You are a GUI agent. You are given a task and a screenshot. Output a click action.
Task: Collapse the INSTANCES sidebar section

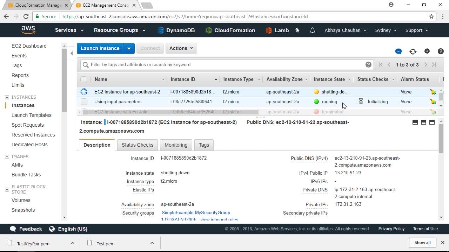tap(7, 97)
